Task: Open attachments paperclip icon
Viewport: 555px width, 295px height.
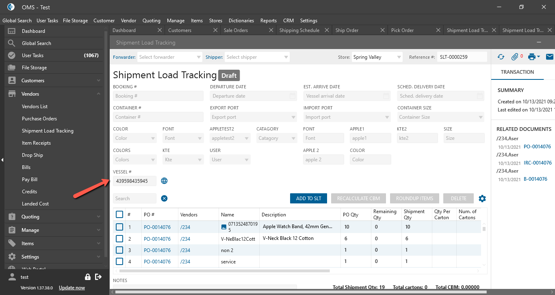Action: click(515, 57)
